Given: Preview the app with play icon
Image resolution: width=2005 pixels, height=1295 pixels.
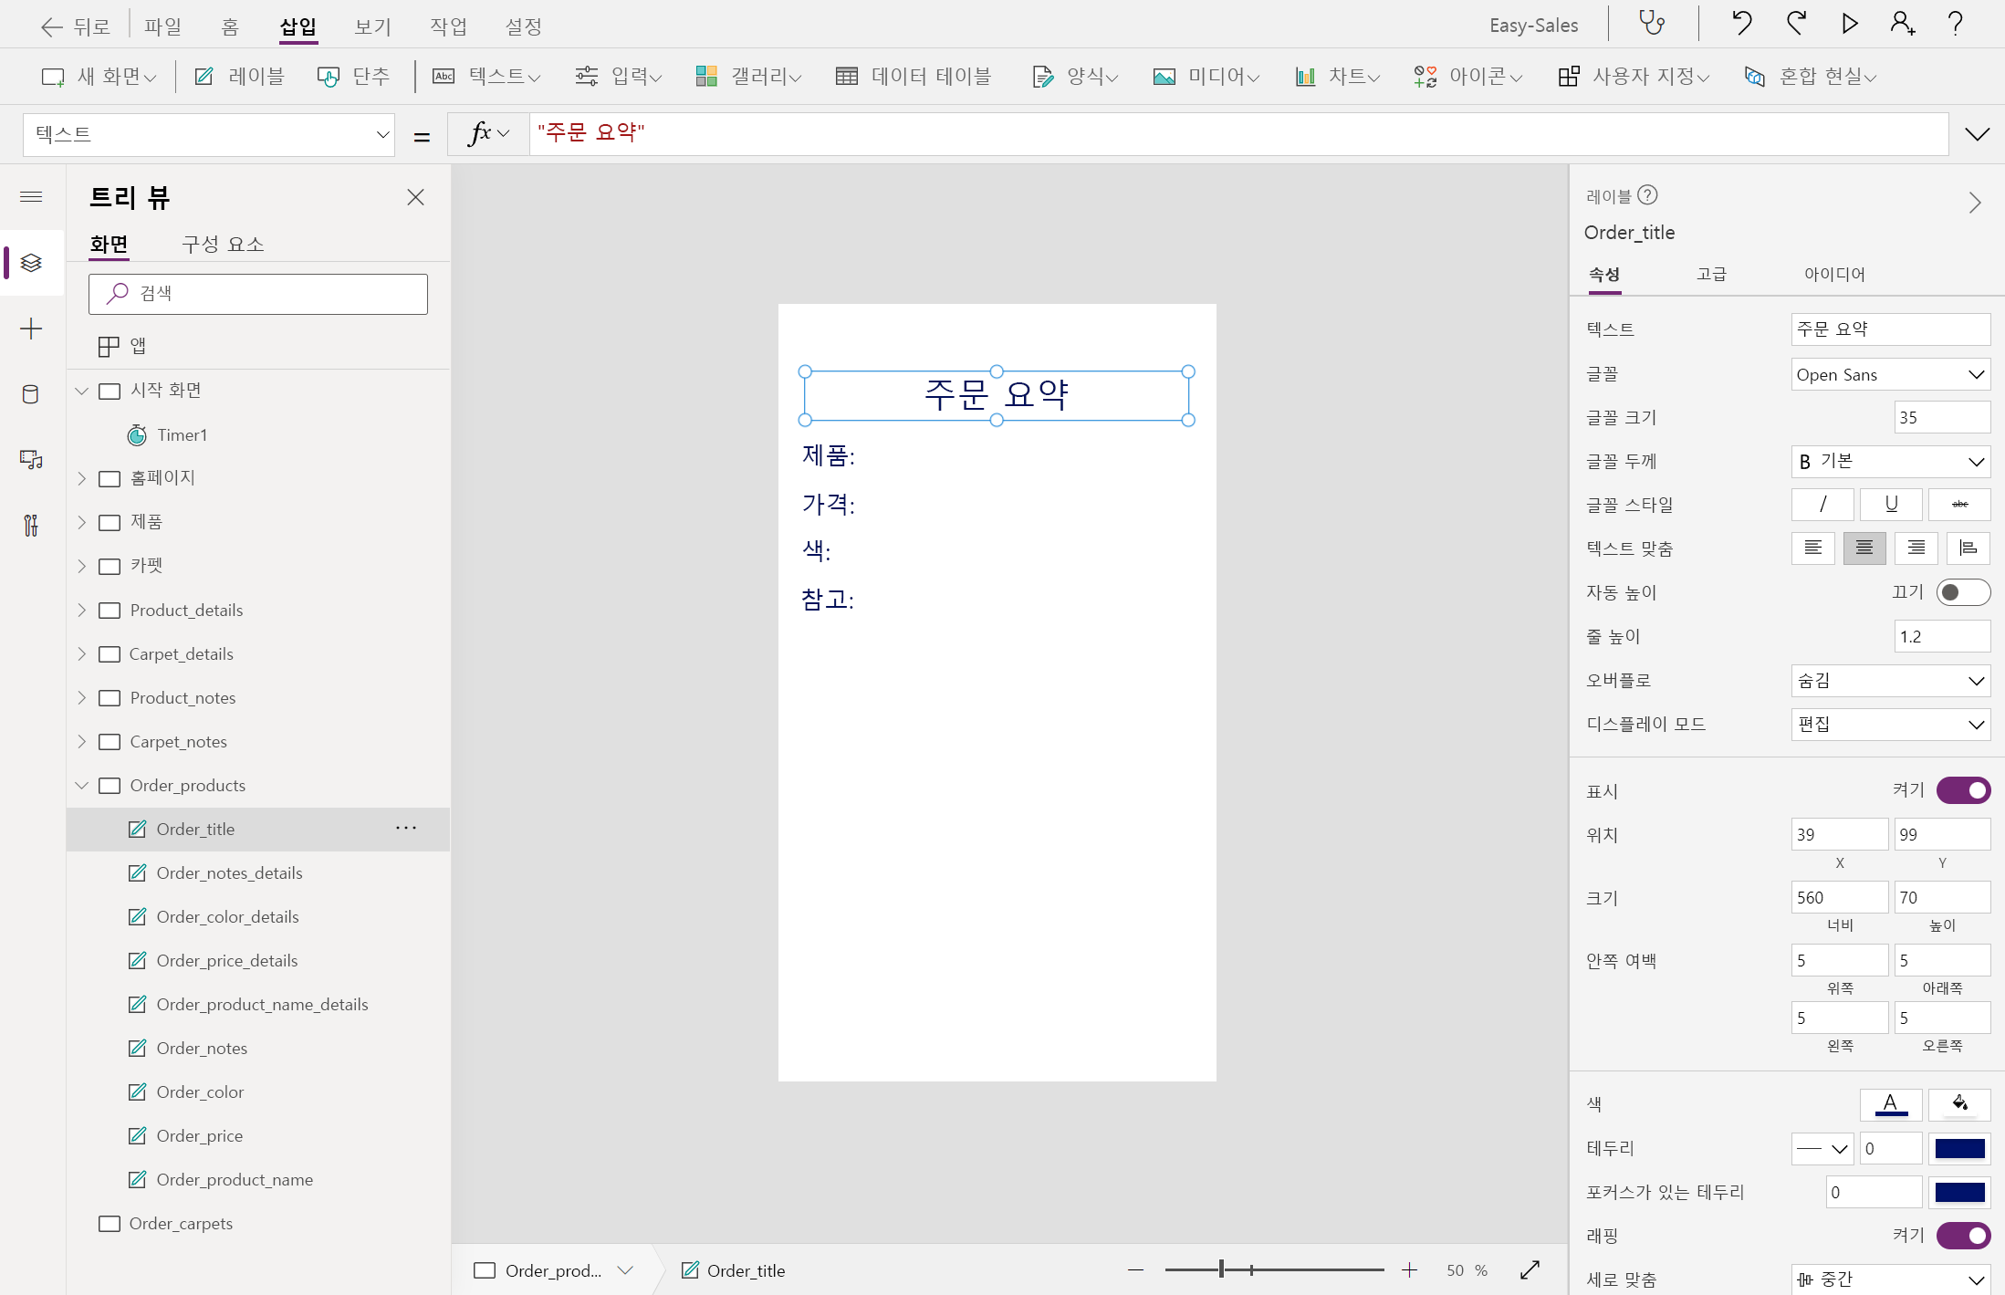Looking at the screenshot, I should click(x=1850, y=24).
